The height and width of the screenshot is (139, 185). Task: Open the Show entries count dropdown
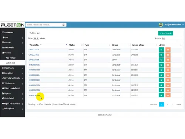tap(36, 38)
